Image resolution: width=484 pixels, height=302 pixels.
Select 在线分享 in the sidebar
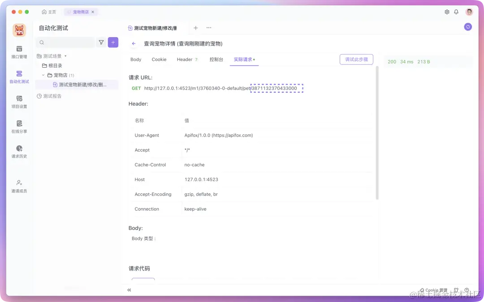point(18,127)
